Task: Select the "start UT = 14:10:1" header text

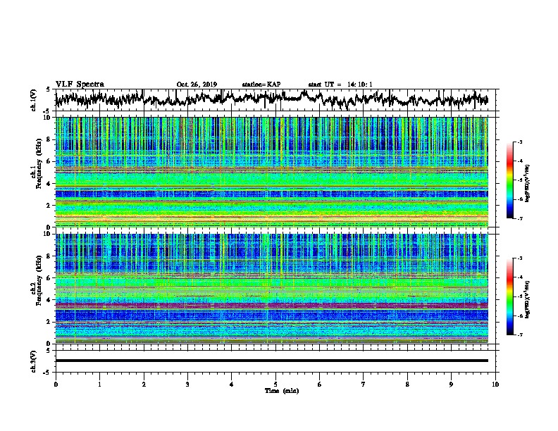Action: tap(340, 85)
